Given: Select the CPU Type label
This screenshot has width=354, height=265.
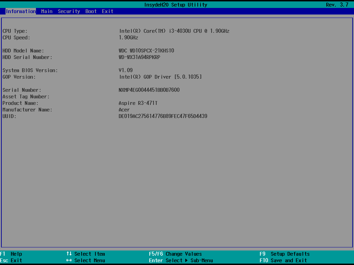Looking at the screenshot, I should pos(15,31).
